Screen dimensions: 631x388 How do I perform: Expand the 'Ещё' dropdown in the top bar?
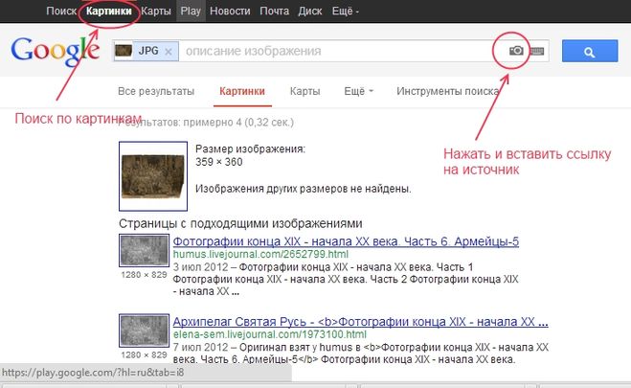[x=346, y=11]
